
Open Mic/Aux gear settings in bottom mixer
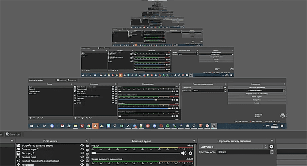click(190, 153)
